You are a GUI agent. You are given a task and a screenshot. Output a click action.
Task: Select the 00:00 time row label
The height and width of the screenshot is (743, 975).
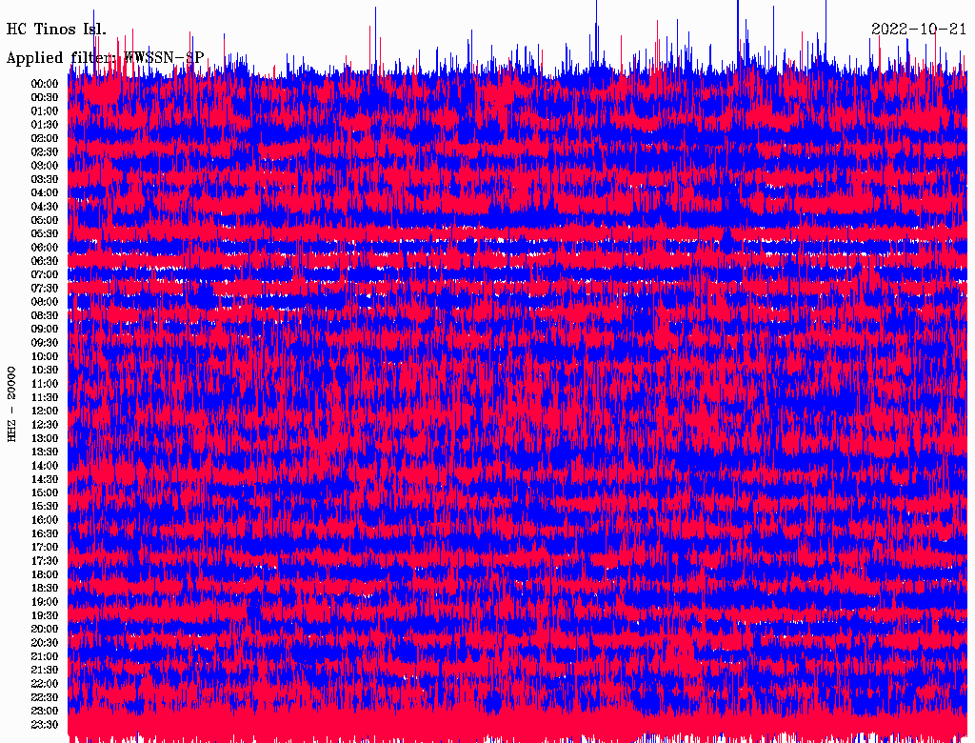point(45,84)
